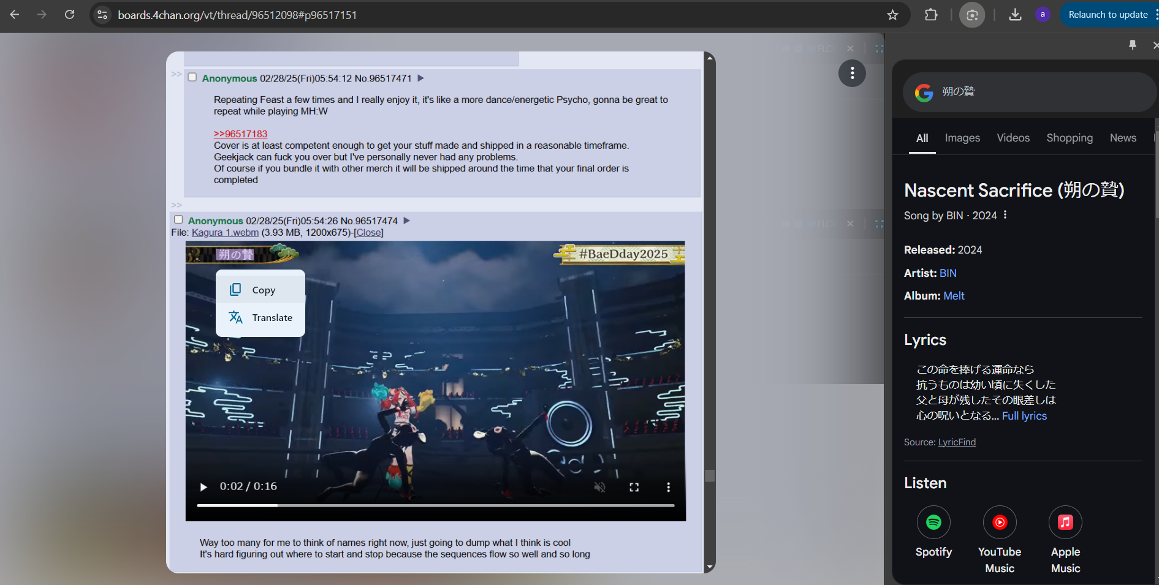Switch to the Images results tab
This screenshot has height=585, width=1159.
[x=962, y=138]
